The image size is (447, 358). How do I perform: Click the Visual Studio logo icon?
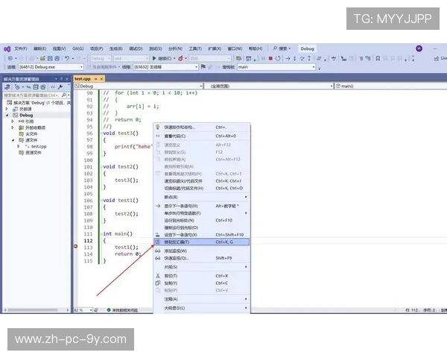(7, 48)
